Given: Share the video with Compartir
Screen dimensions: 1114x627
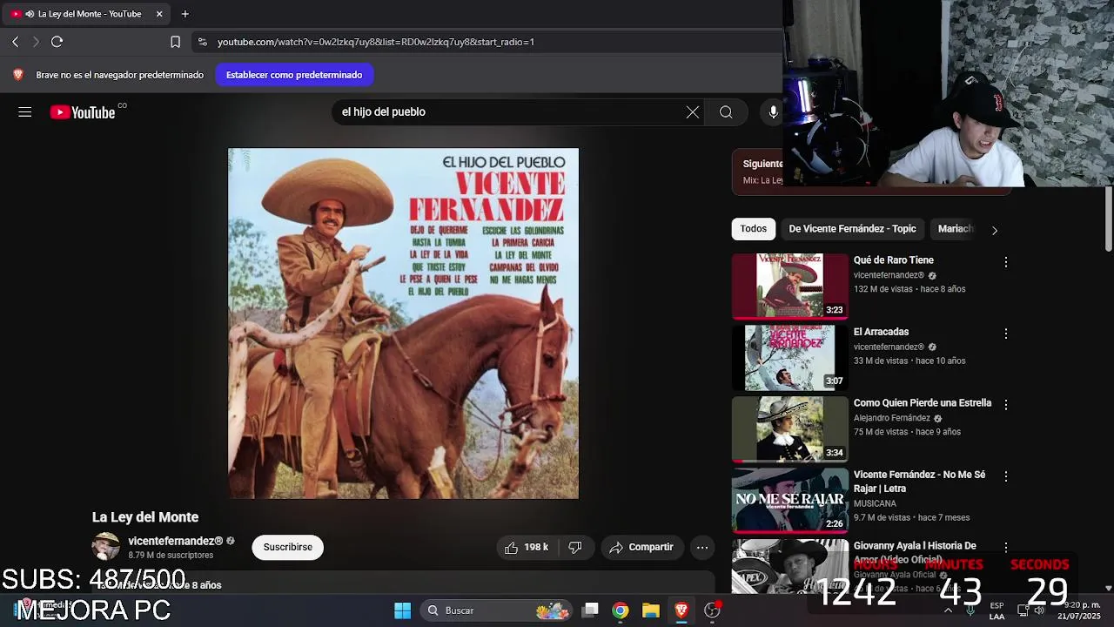Looking at the screenshot, I should click(x=641, y=547).
